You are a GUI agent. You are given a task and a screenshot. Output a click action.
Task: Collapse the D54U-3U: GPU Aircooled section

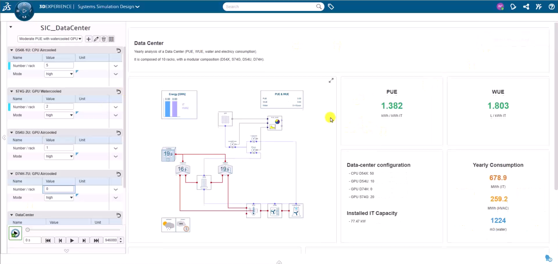coord(12,132)
